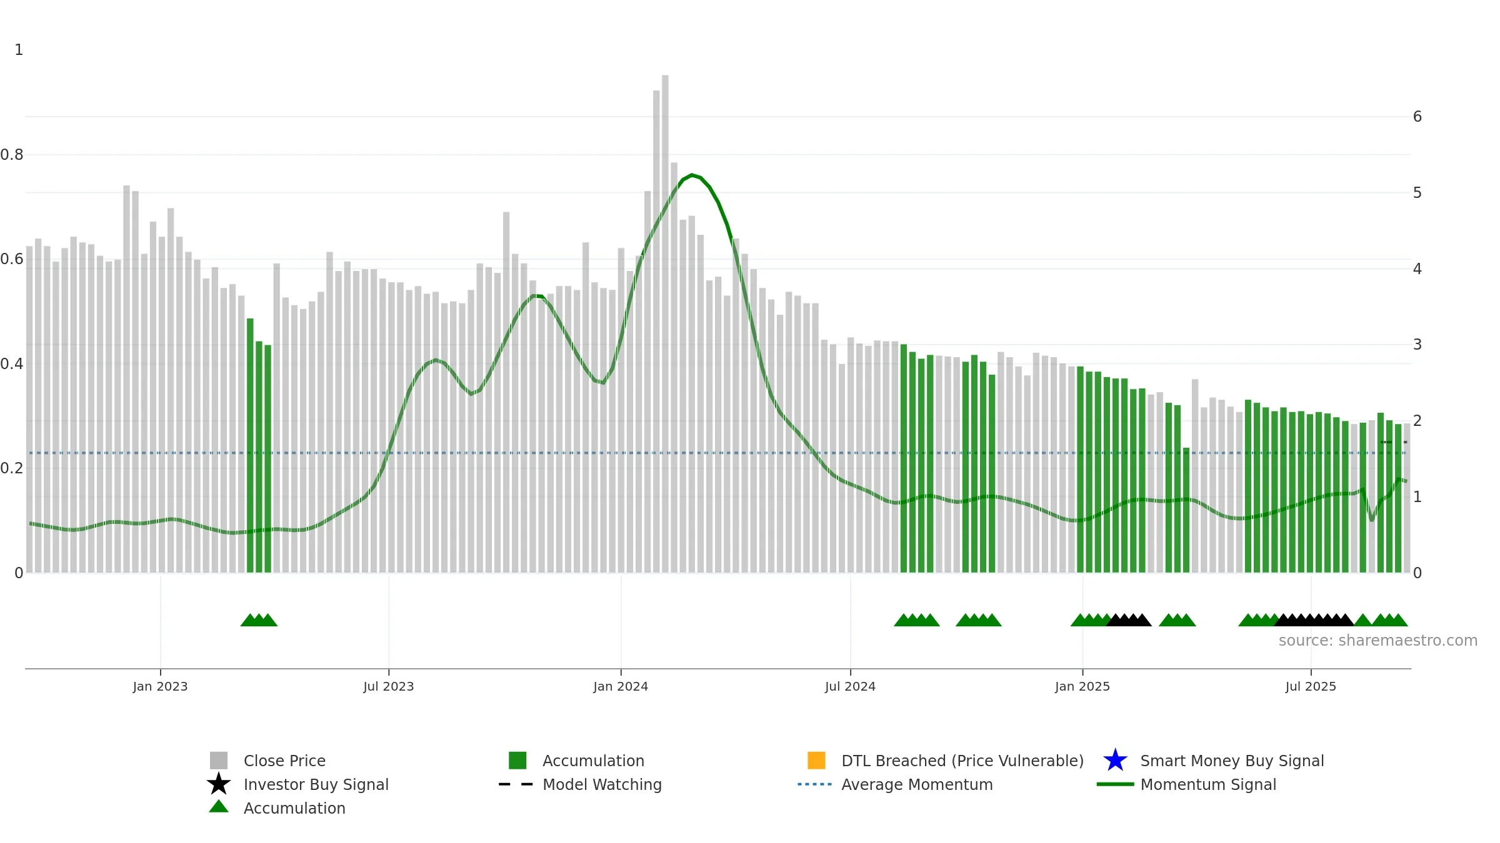Click the right axis value 4
Image resolution: width=1500 pixels, height=843 pixels.
click(x=1417, y=269)
